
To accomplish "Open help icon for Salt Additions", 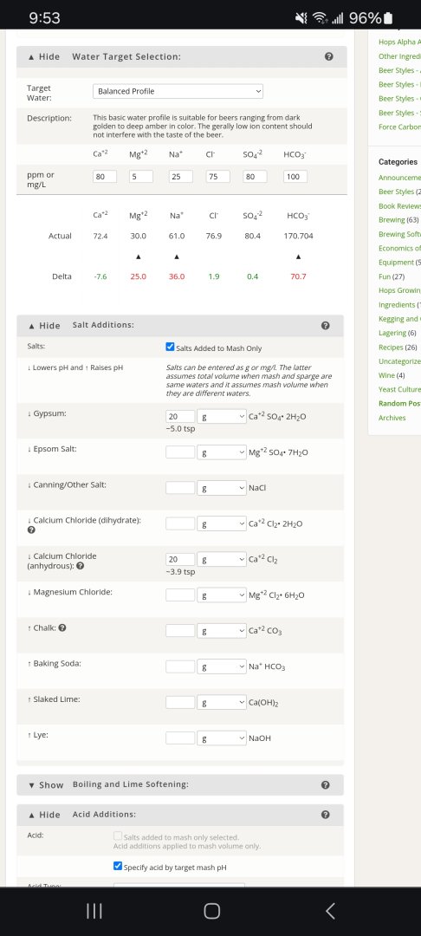I will point(325,325).
